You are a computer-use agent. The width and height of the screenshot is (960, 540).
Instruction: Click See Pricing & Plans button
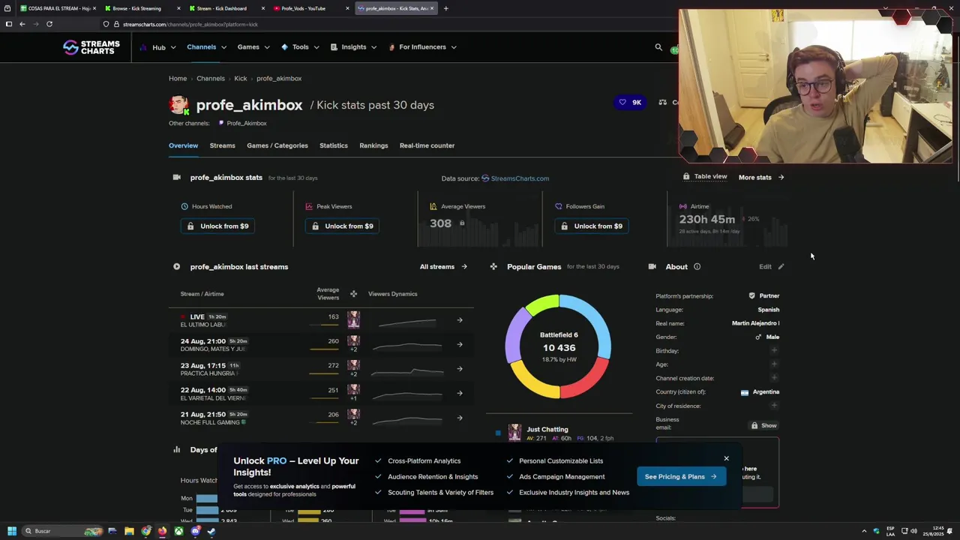pos(681,476)
